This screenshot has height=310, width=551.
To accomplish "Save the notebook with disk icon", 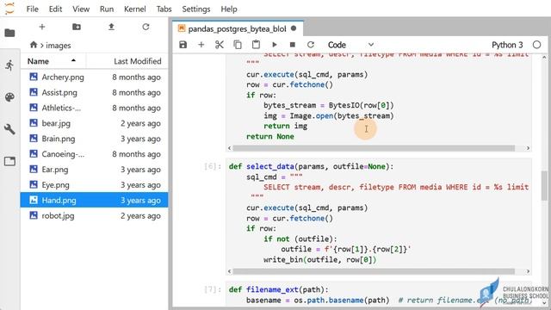I will coord(183,45).
